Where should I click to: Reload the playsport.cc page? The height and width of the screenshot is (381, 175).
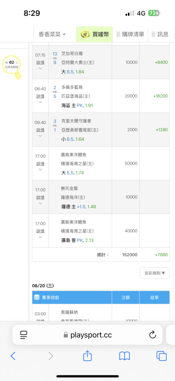pyautogui.click(x=153, y=335)
